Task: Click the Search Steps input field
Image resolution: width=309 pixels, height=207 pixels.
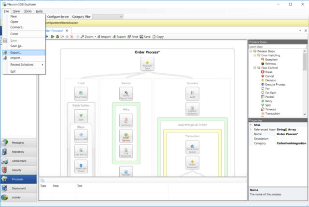Action: point(278,47)
